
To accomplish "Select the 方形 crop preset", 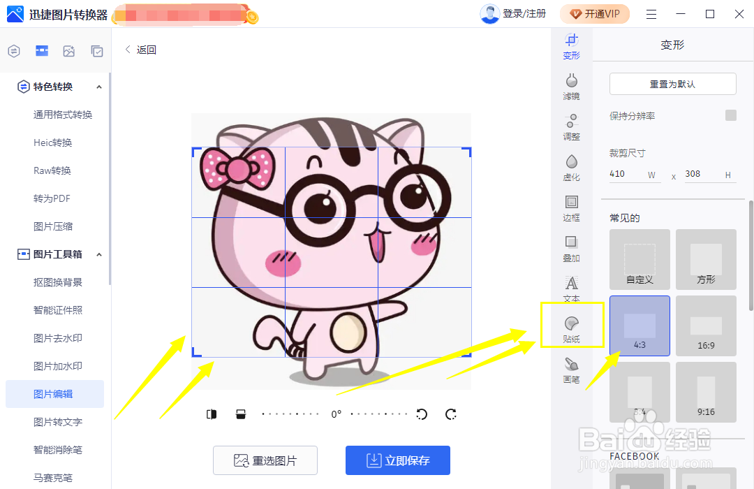I will 706,259.
